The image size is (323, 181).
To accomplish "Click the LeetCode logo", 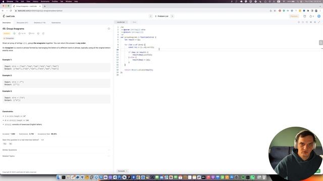I will tap(9, 16).
